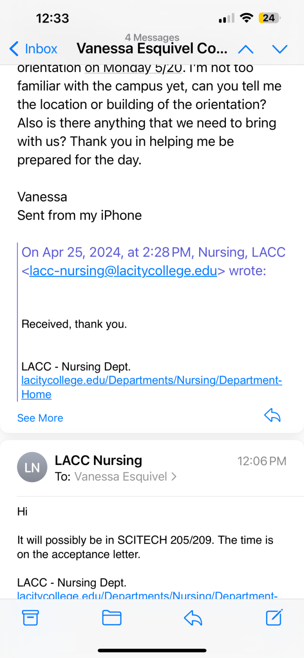This screenshot has width=304, height=658.
Task: Tap the LN sender avatar
Action: (x=32, y=467)
